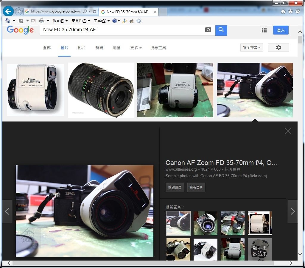Open the www.alllenses.org source link

click(x=181, y=169)
